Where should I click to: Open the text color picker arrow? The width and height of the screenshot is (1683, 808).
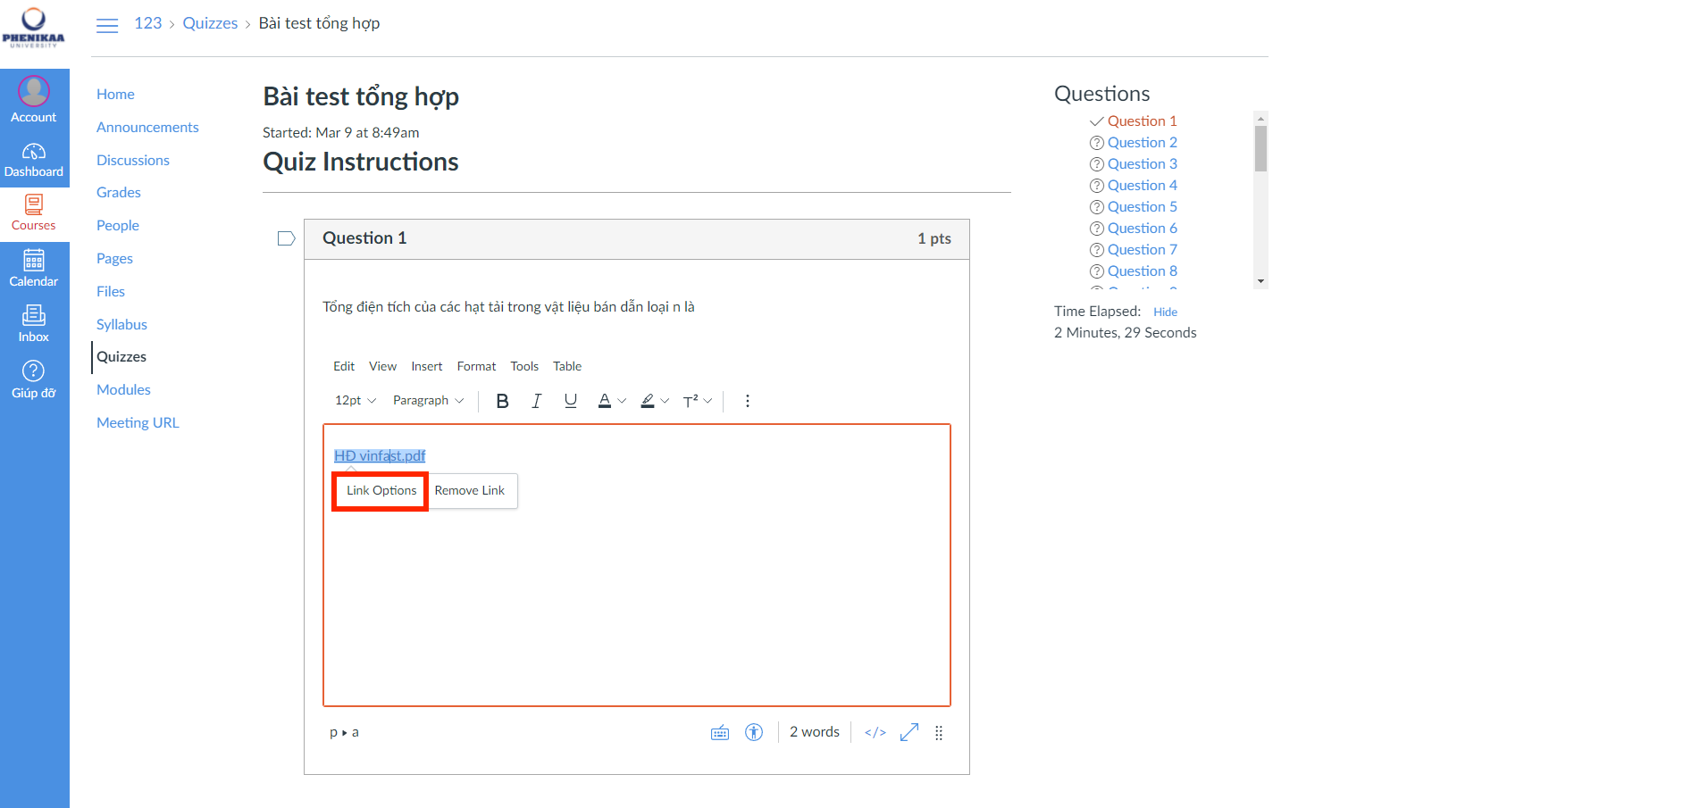point(623,401)
